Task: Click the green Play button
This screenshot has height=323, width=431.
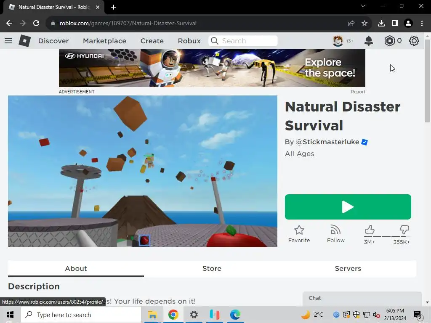Action: [348, 207]
